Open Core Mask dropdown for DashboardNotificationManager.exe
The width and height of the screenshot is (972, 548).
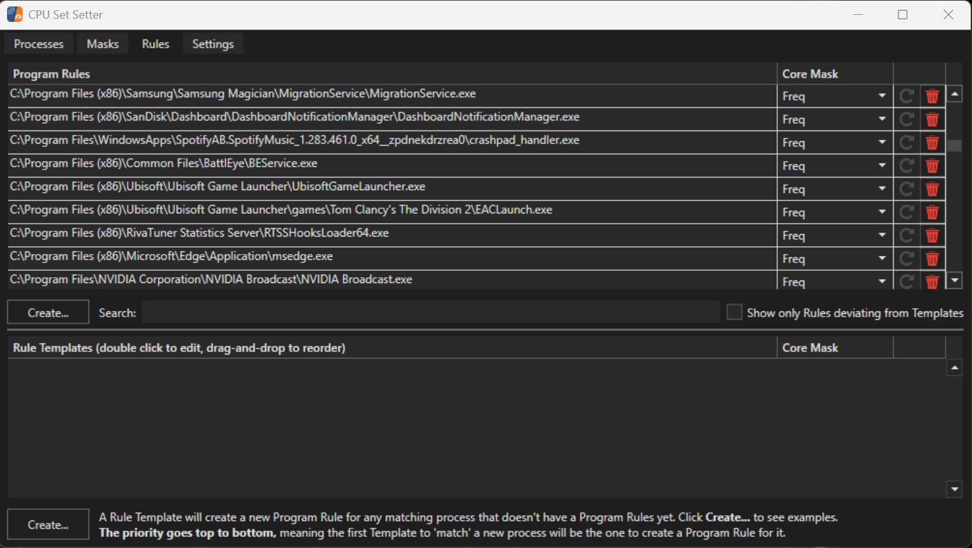pyautogui.click(x=835, y=119)
